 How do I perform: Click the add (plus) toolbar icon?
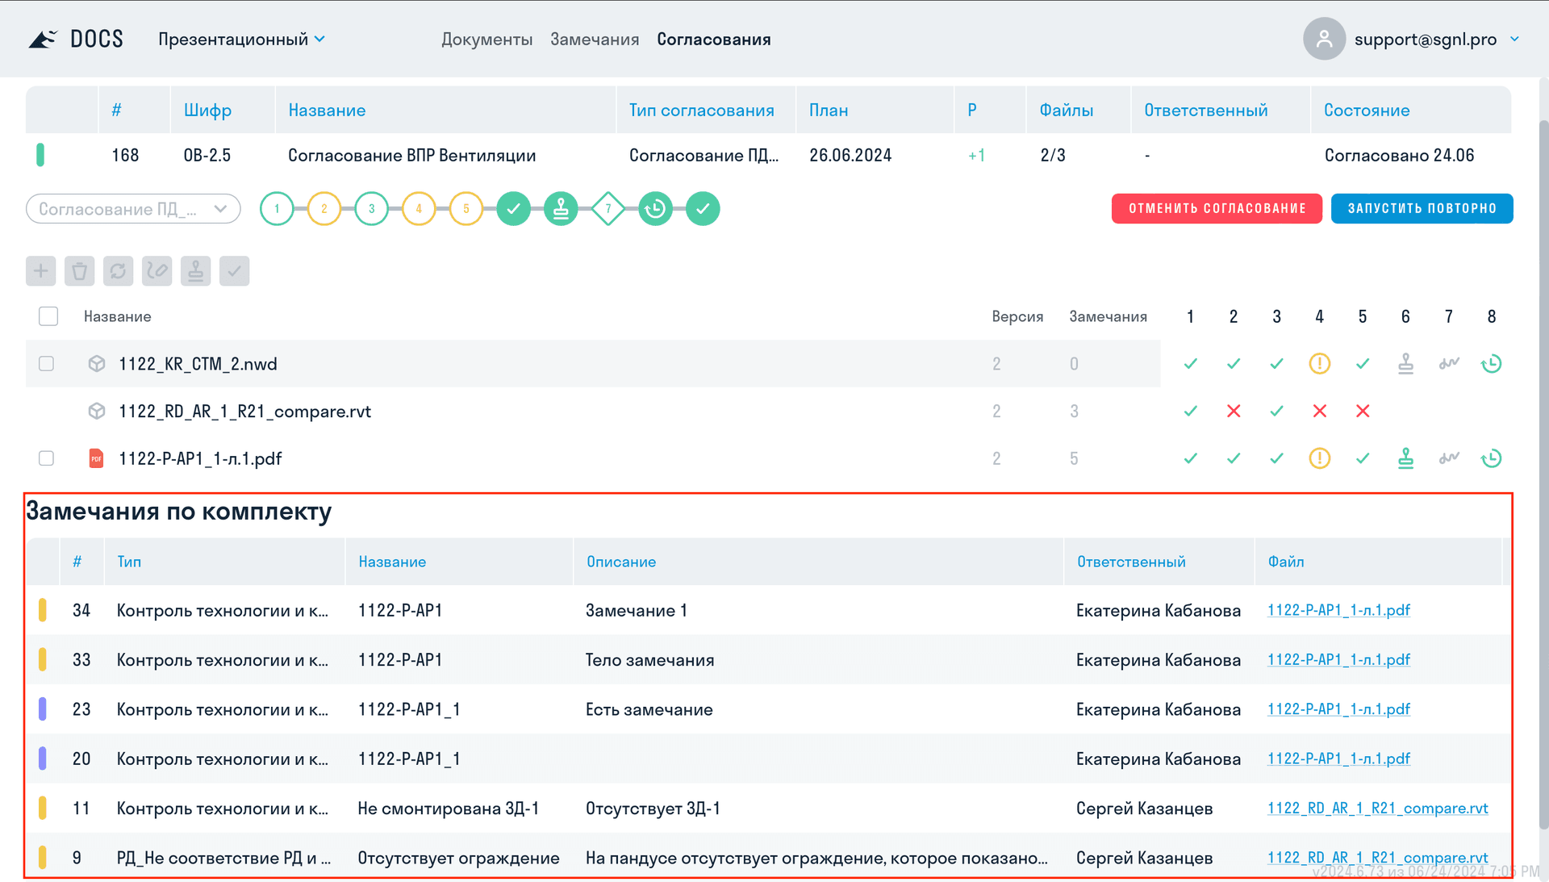[x=40, y=270]
